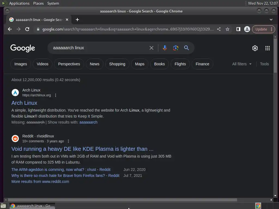The width and height of the screenshot is (279, 209).
Task: Open the Google apps grid
Action: [268, 48]
